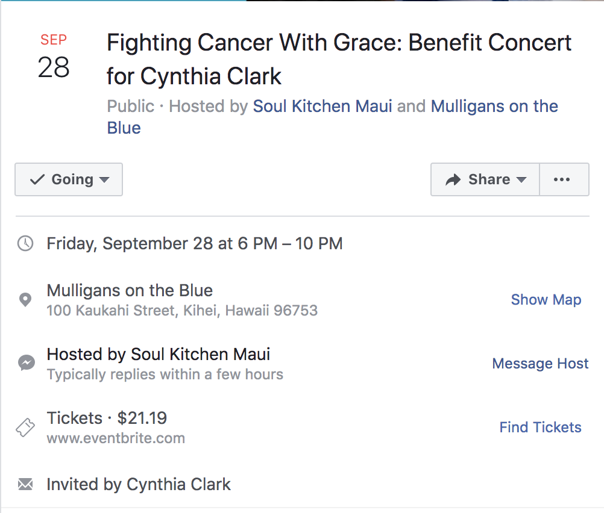This screenshot has height=513, width=604.
Task: Select the Mulligans on the Blue venue name
Action: tap(130, 291)
